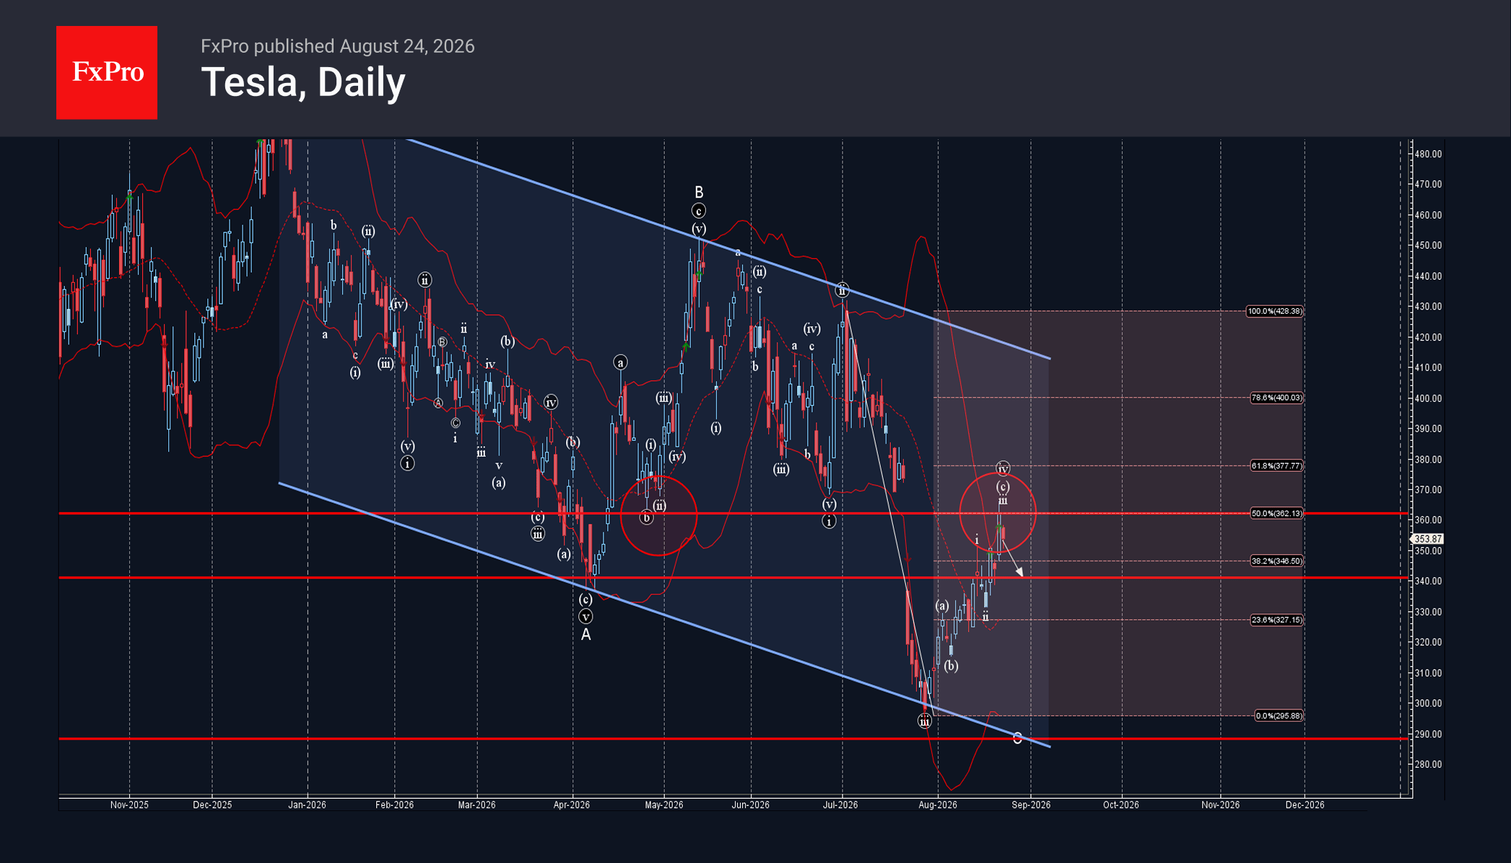Viewport: 1511px width, 863px height.
Task: Click the Jun-2026 date axis label
Action: tap(751, 805)
